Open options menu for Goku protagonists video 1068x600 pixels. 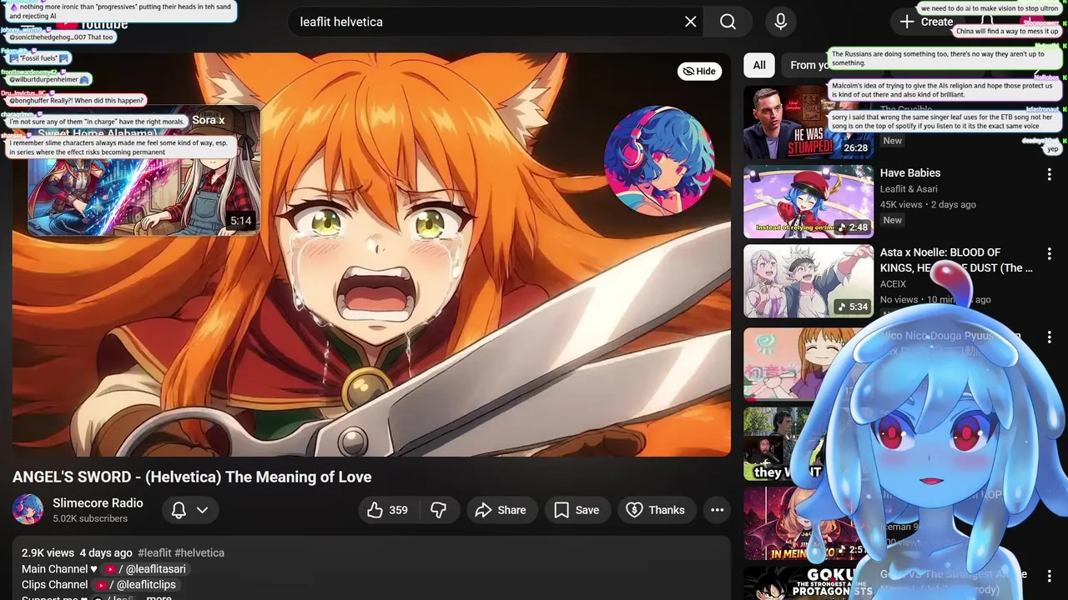pos(1049,576)
